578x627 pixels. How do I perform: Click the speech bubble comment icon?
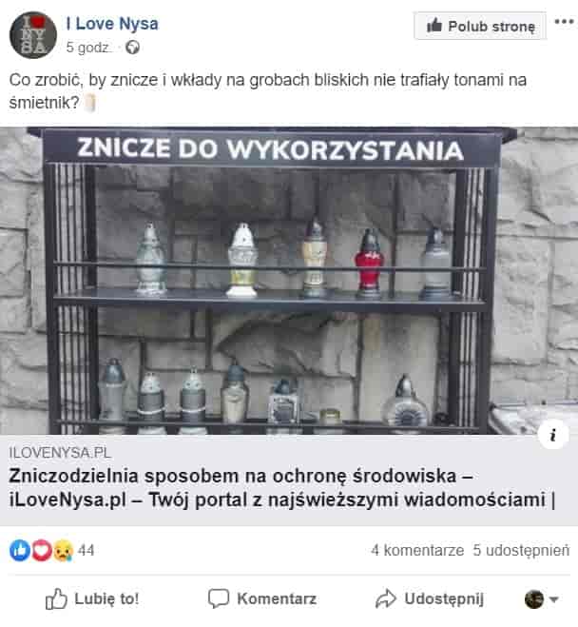pyautogui.click(x=219, y=599)
